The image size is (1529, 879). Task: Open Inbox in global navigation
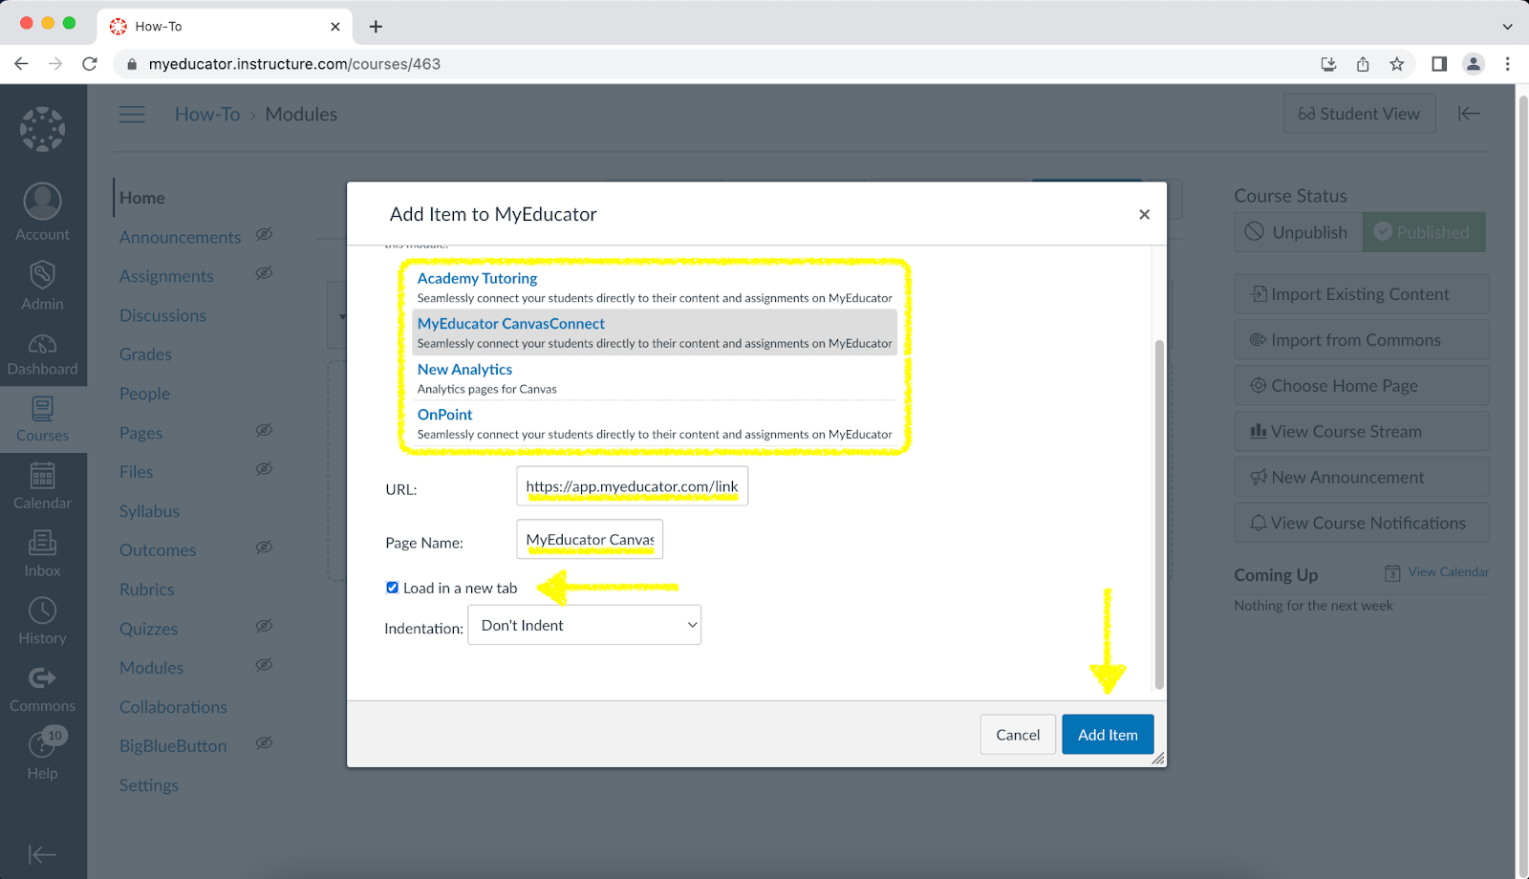[43, 553]
